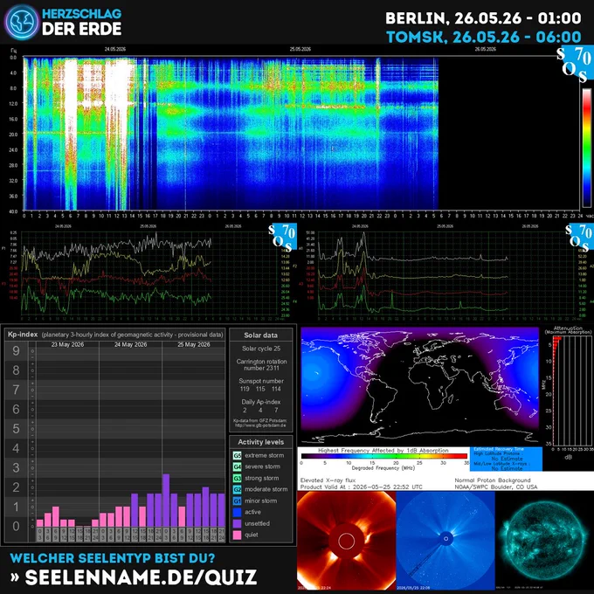Image resolution: width=594 pixels, height=594 pixels.
Task: Click the 'Product Valid At' timestamp
Action: click(361, 487)
